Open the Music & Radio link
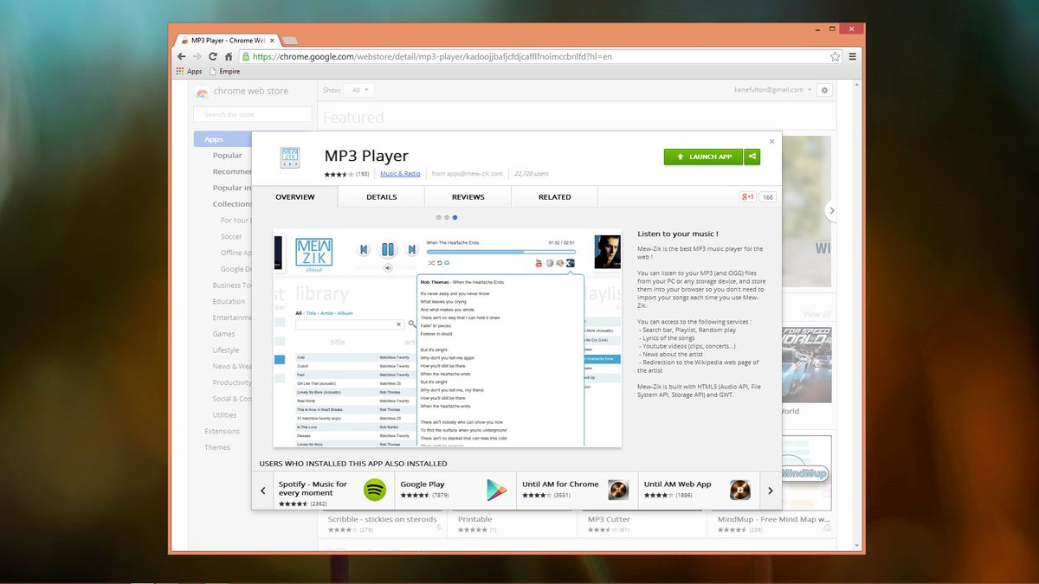1039x584 pixels. (x=399, y=173)
